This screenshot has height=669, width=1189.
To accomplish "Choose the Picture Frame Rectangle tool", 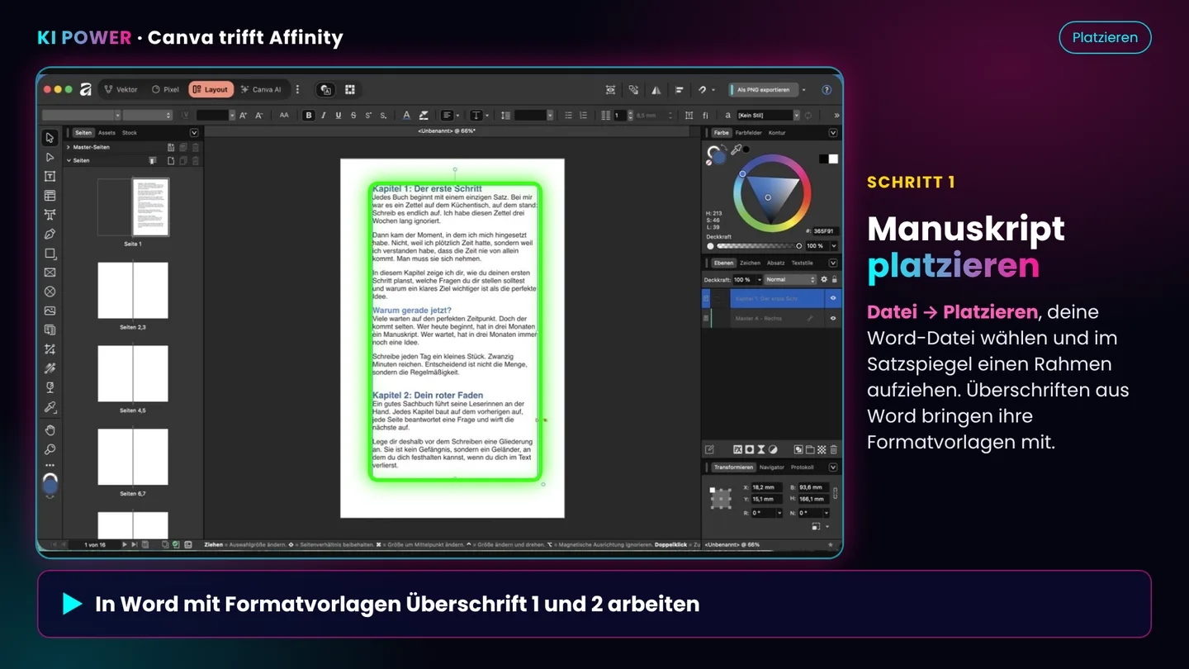I will click(50, 273).
